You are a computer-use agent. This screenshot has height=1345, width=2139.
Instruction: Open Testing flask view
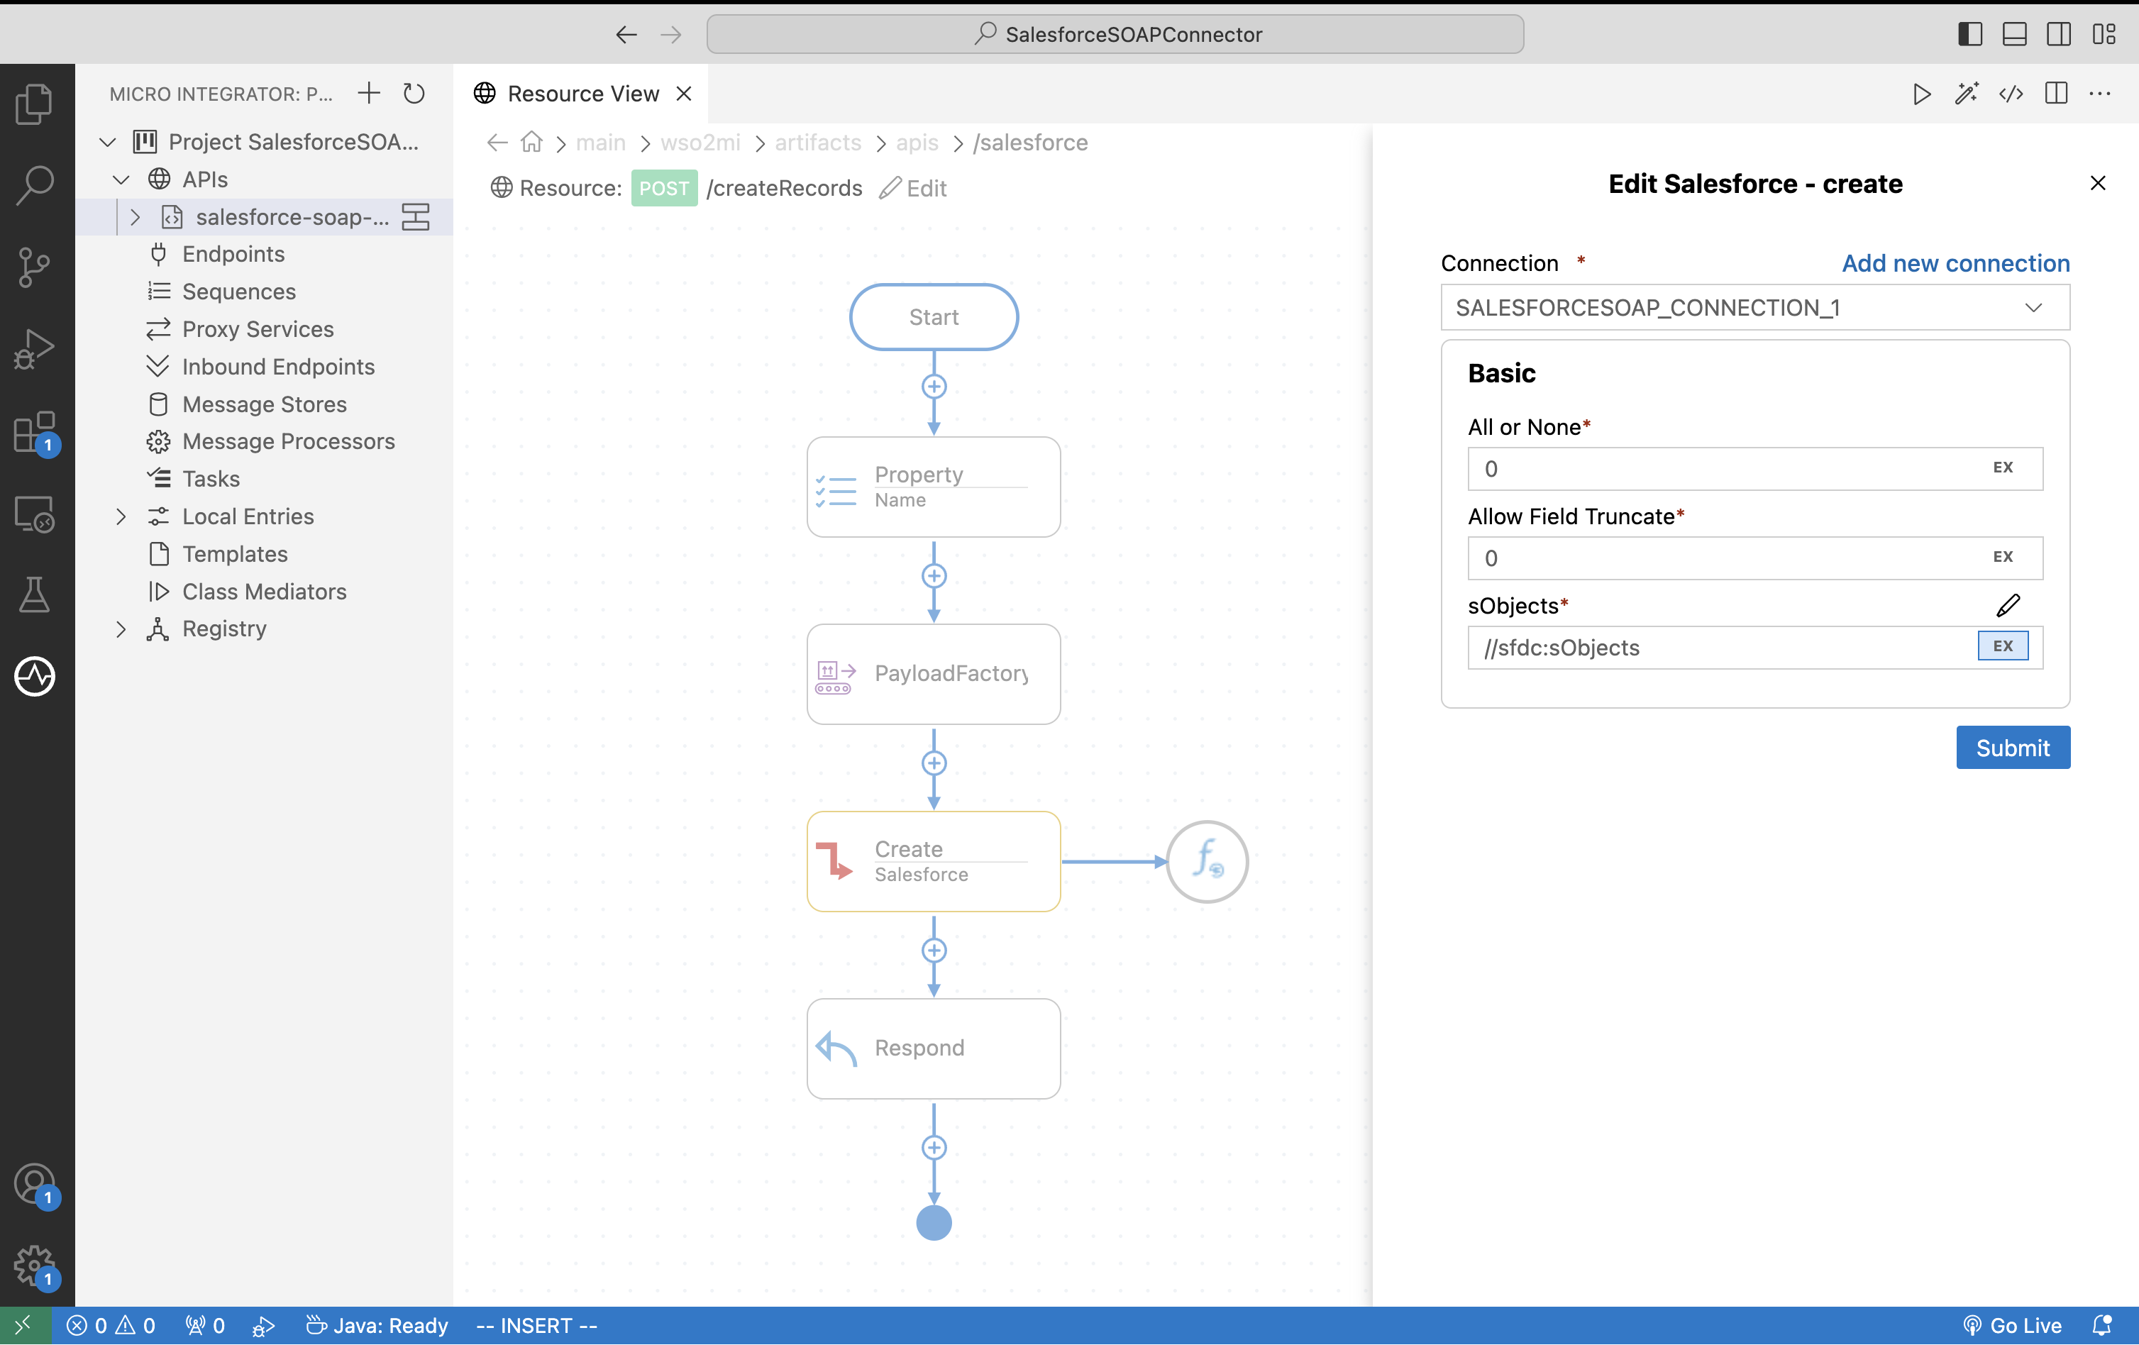pos(35,595)
